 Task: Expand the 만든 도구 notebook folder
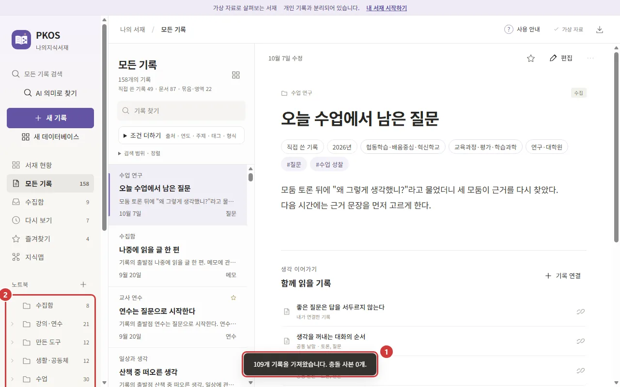(13, 342)
